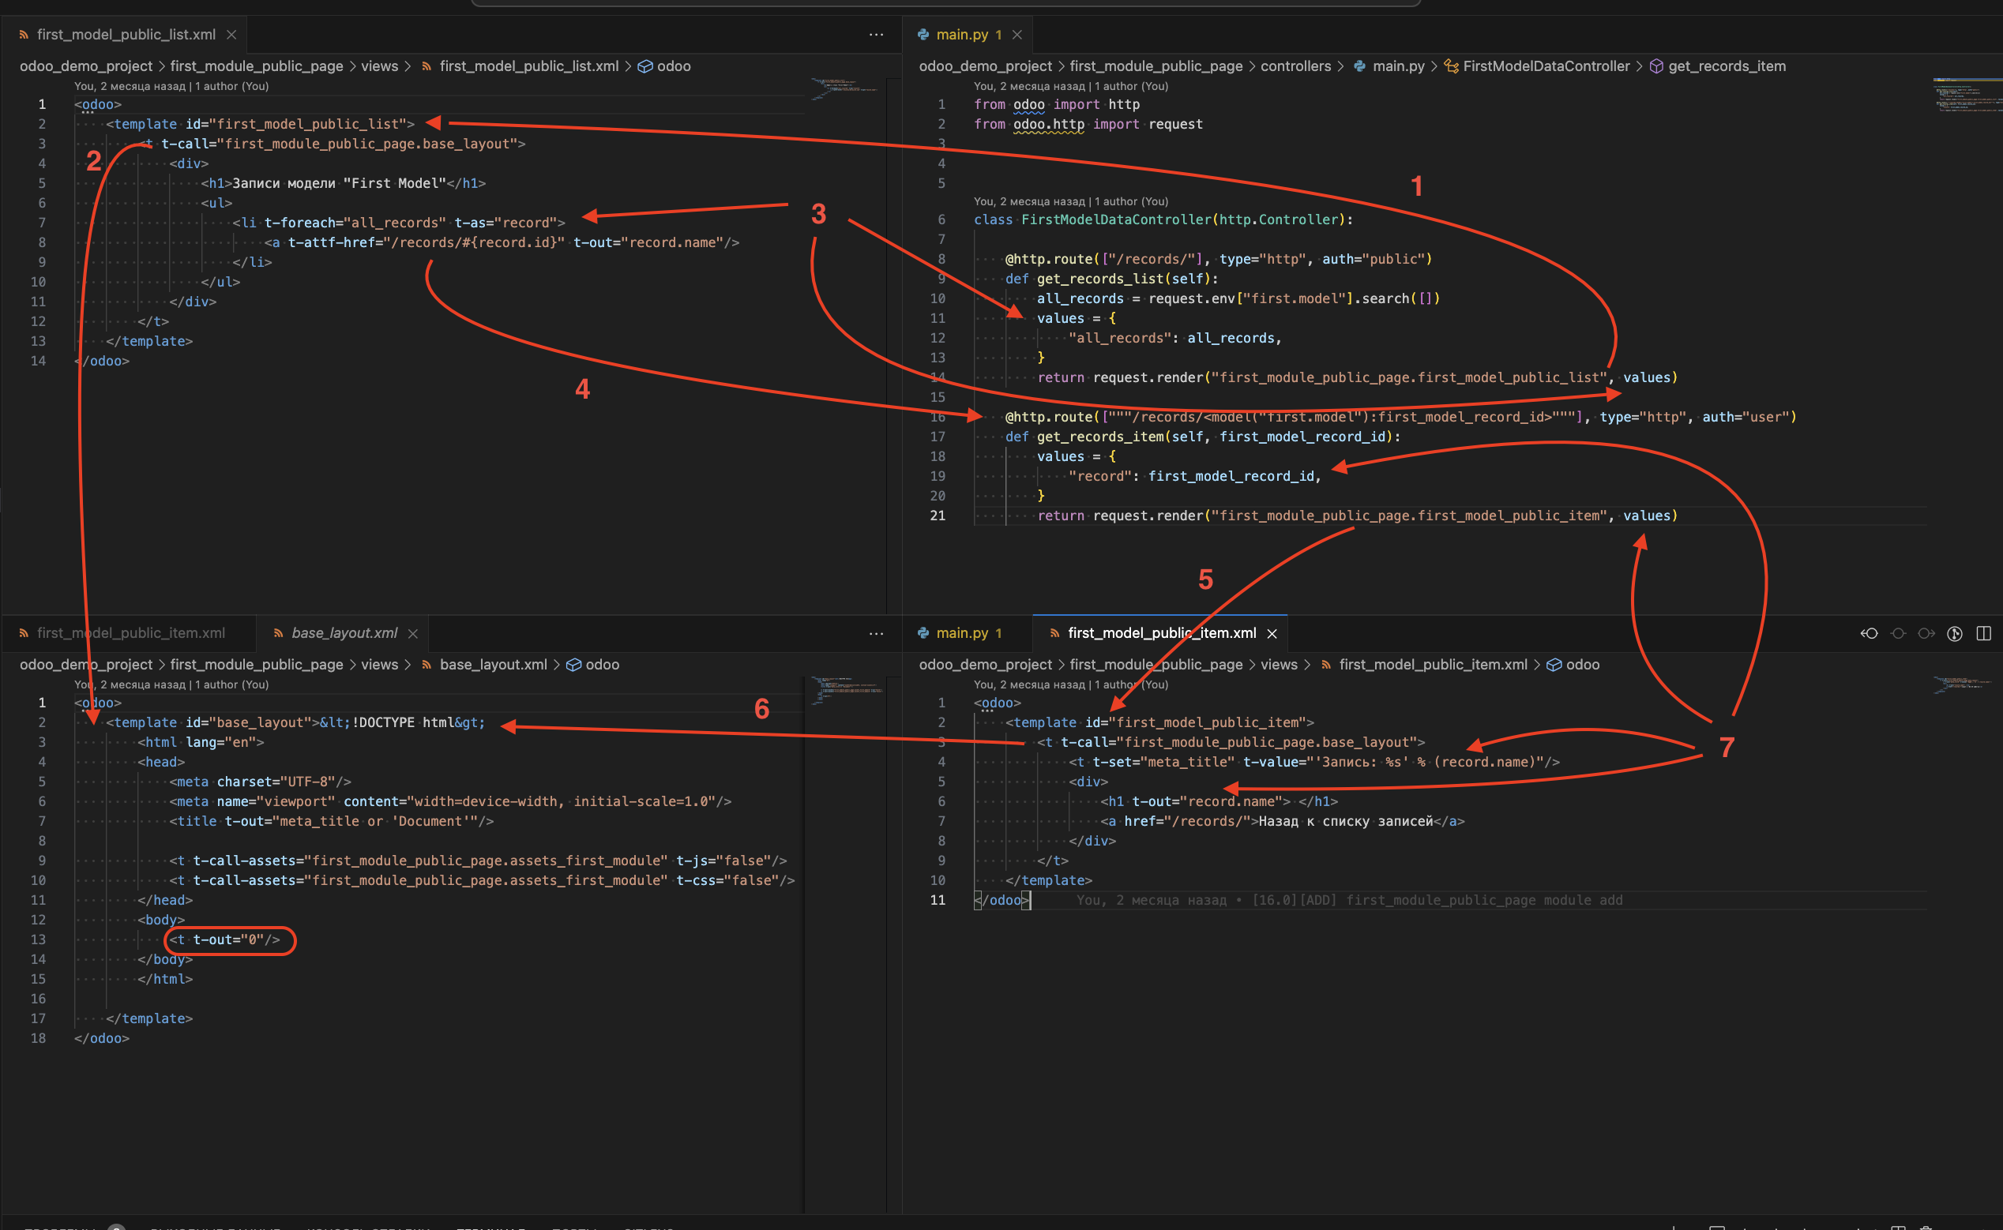Click 'Назад к списку записей' link line

(x=1282, y=822)
